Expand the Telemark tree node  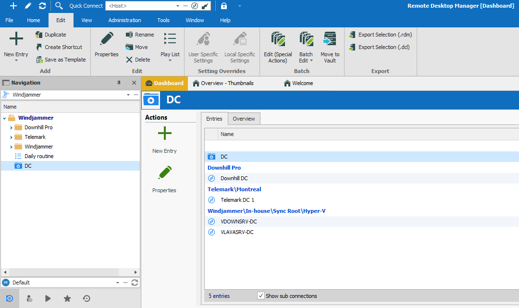(11, 137)
